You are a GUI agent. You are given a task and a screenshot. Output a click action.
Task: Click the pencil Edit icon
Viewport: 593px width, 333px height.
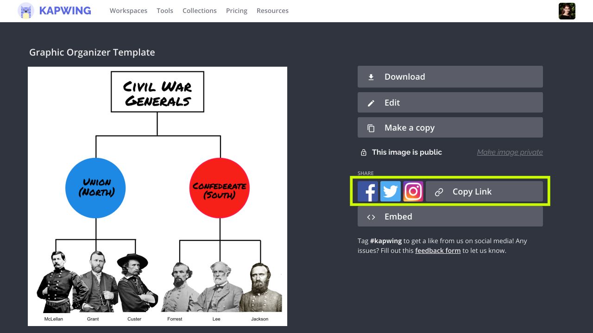click(371, 103)
